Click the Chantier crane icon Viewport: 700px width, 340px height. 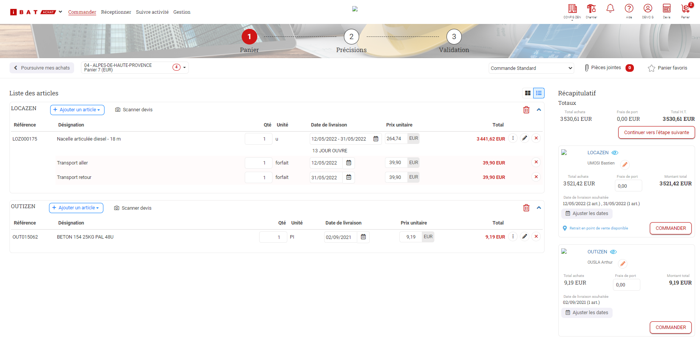pyautogui.click(x=591, y=9)
